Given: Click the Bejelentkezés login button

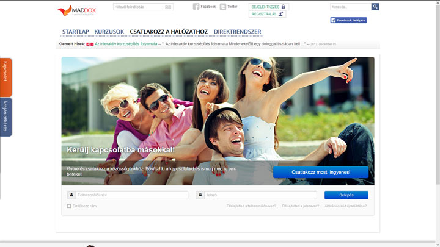Looking at the screenshot, I should (x=268, y=7).
